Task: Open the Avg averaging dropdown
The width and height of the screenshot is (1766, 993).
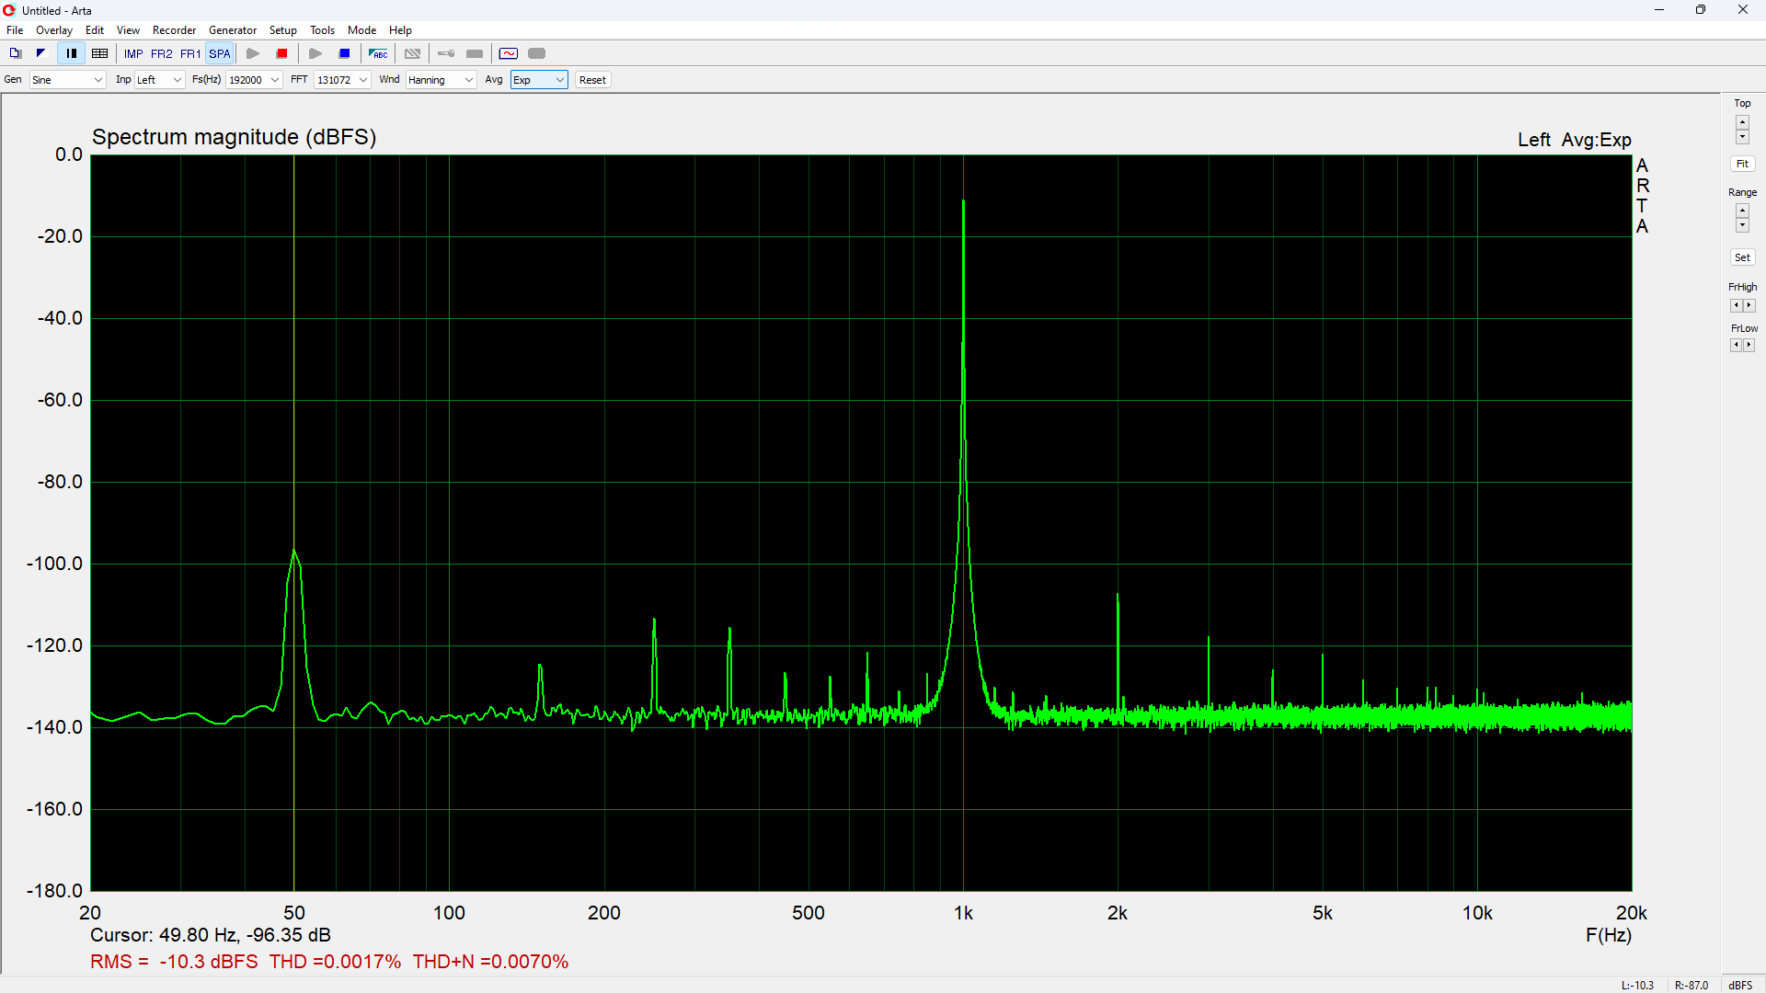Action: click(x=539, y=80)
